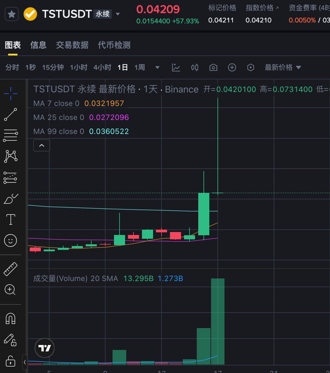Open the candlestick type icon
The width and height of the screenshot is (330, 373).
pos(195,67)
